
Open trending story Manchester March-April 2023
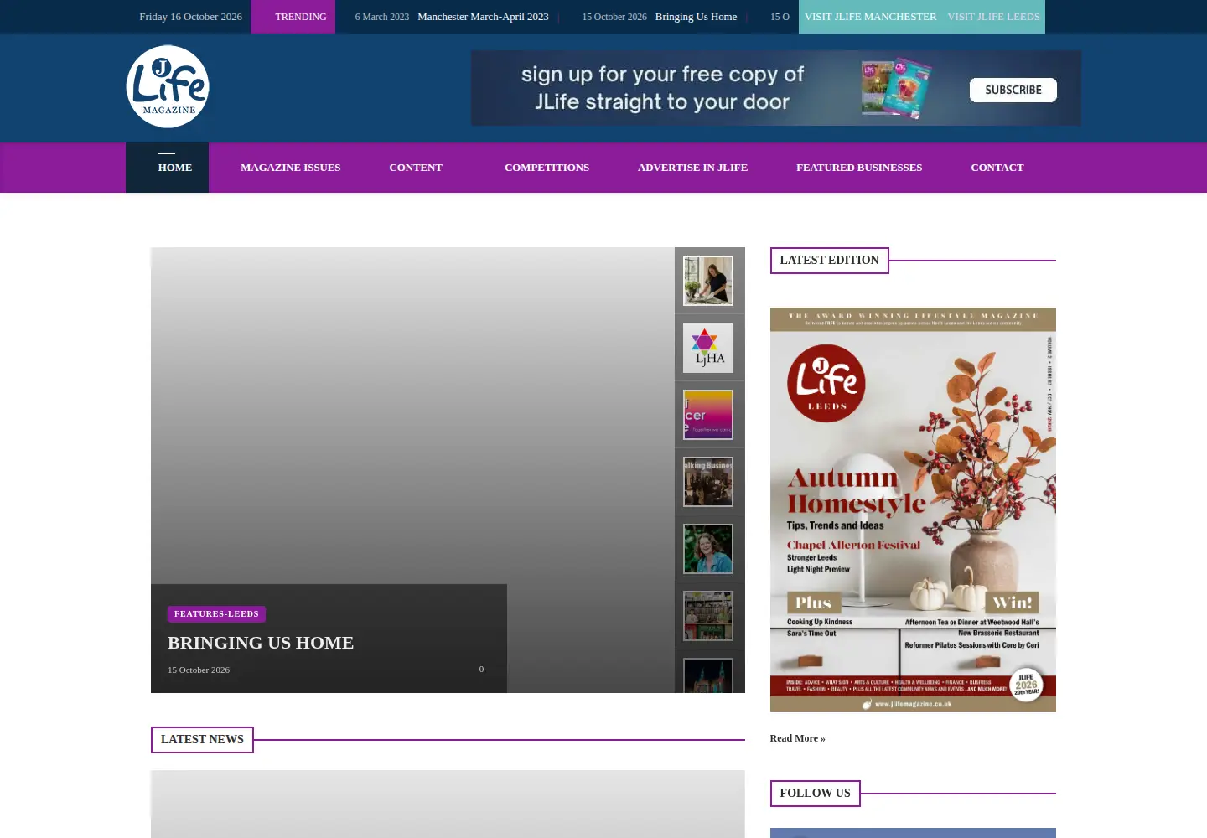483,17
